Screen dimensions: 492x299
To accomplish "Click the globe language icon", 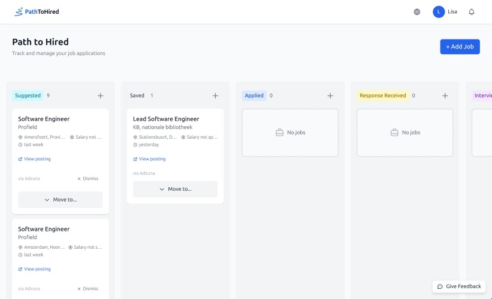I will tap(417, 12).
